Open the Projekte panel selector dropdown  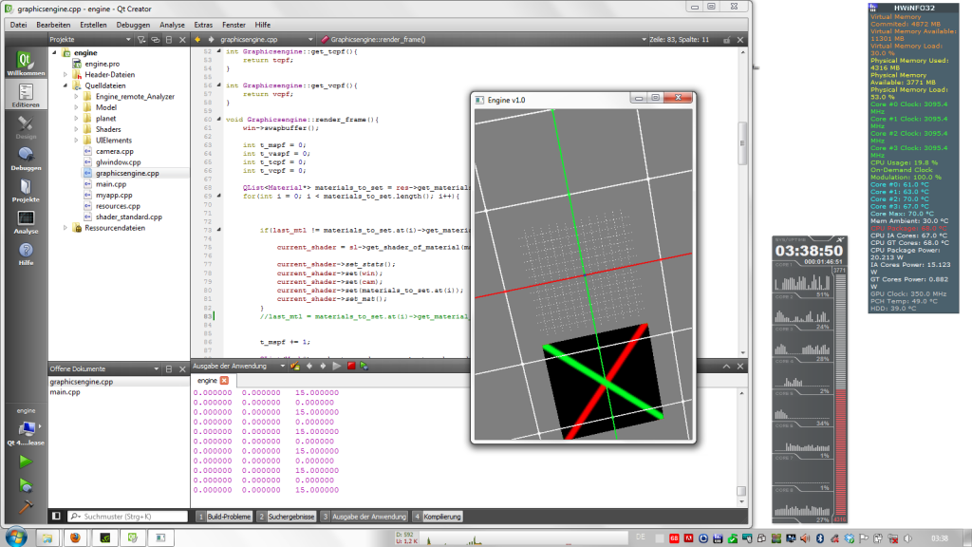[126, 40]
